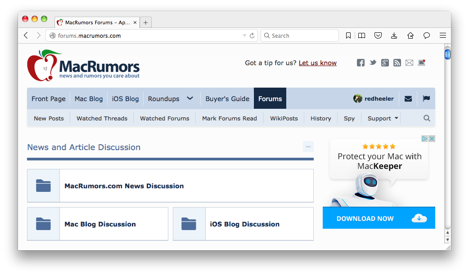Open inbox envelope icon in nav bar
The width and height of the screenshot is (469, 275).
[408, 98]
